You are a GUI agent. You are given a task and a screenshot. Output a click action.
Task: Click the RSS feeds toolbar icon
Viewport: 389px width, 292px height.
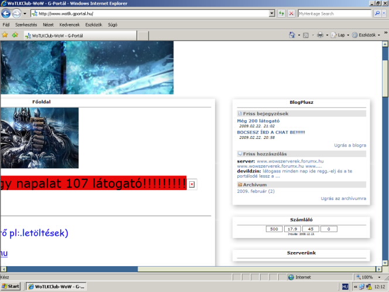[x=306, y=35]
